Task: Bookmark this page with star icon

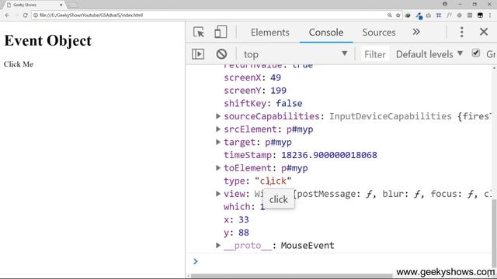Action: tap(398, 15)
